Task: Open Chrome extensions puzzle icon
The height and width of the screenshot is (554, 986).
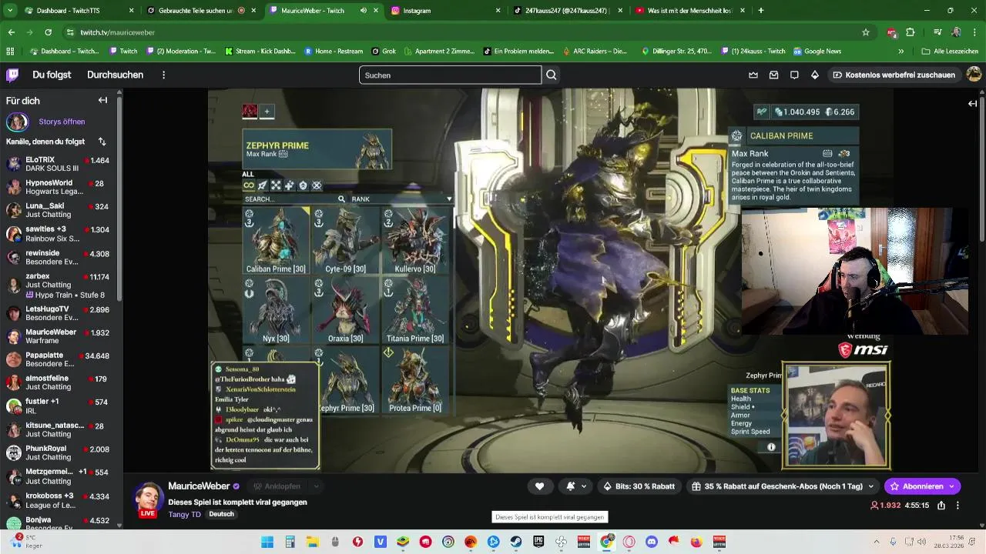Action: 911,32
